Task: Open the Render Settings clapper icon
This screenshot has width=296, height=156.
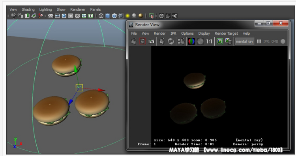Action: 181,41
